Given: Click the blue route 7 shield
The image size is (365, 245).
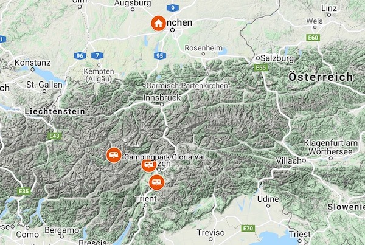Looking at the screenshot, I should click(97, 55).
